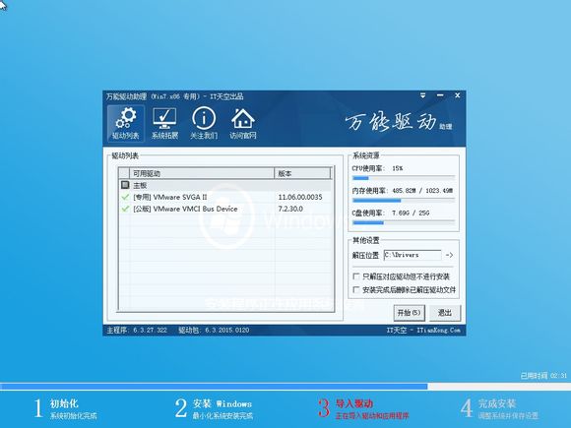The width and height of the screenshot is (571, 428).
Task: Open the title bar menu dropdown icon
Action: (x=422, y=95)
